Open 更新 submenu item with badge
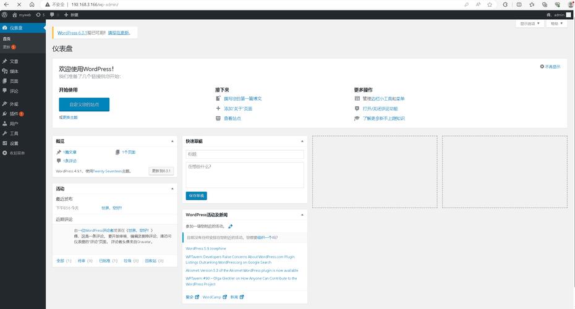Image resolution: width=575 pixels, height=309 pixels. point(9,47)
